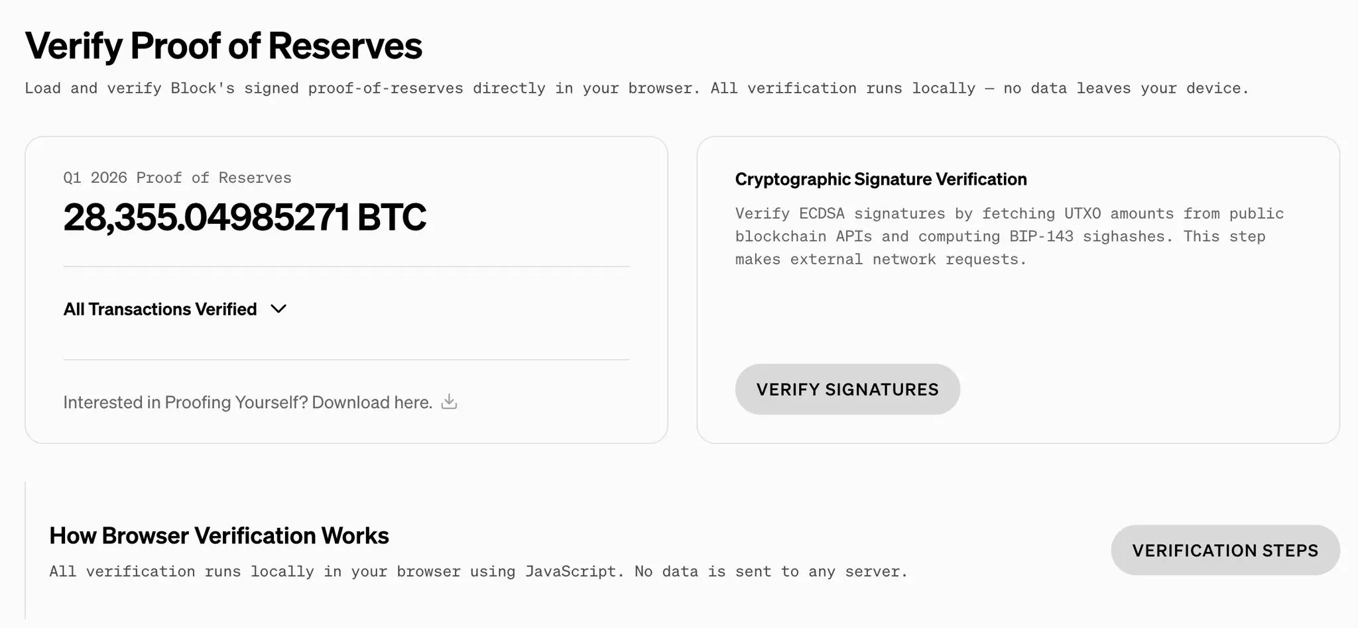Open the VERIFICATION STEPS button
This screenshot has width=1358, height=628.
tap(1225, 550)
